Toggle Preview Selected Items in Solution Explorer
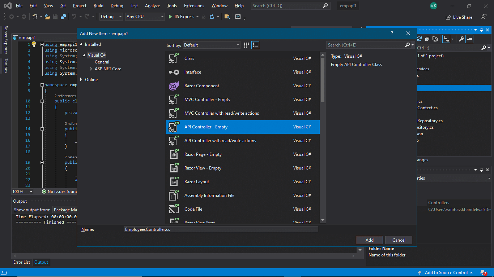 pyautogui.click(x=469, y=39)
